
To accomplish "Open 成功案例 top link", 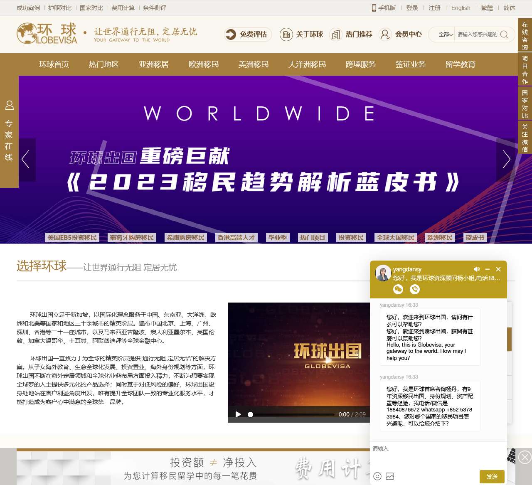I will [x=28, y=8].
